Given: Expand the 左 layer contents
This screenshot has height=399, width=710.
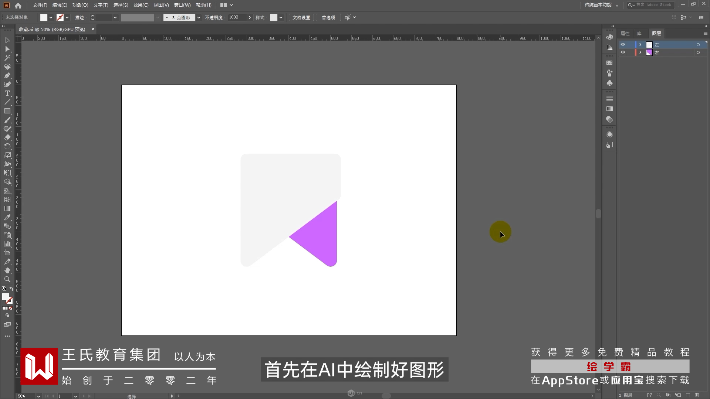Looking at the screenshot, I should [x=640, y=45].
